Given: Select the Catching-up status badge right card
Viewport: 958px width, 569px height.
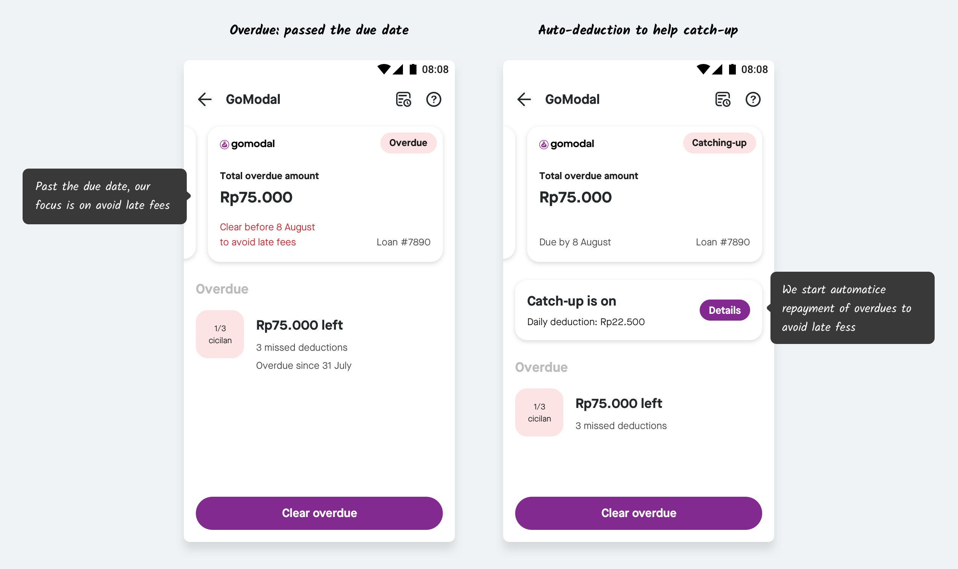Looking at the screenshot, I should click(720, 143).
